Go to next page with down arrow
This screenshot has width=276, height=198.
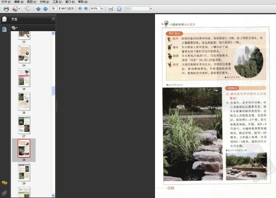click(46, 9)
